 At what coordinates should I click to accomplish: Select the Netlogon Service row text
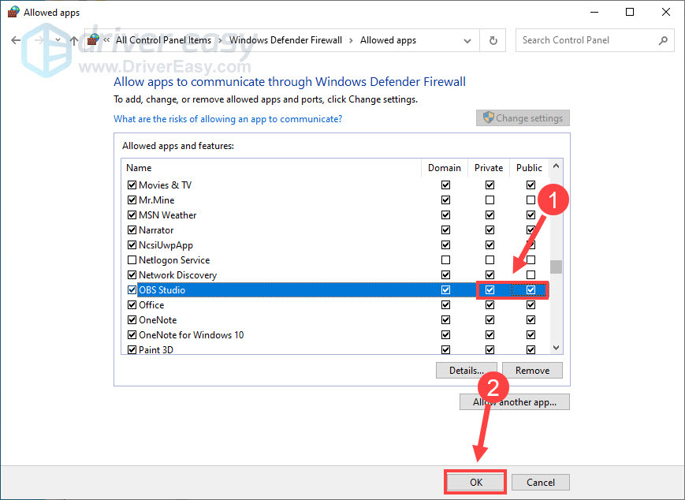(x=174, y=260)
